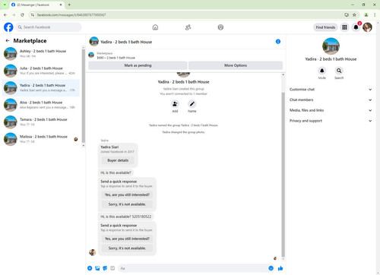Bookmark this page star icon

(x=354, y=15)
